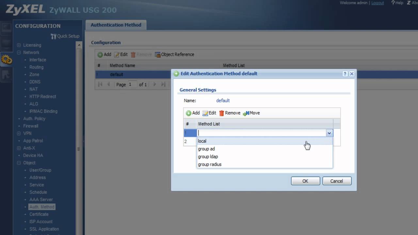Choose 'group ldap' from the dropdown

coord(265,157)
